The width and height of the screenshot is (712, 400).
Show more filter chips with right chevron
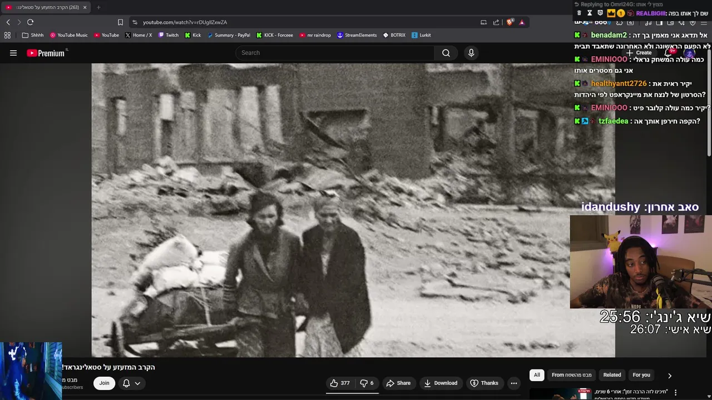click(670, 376)
